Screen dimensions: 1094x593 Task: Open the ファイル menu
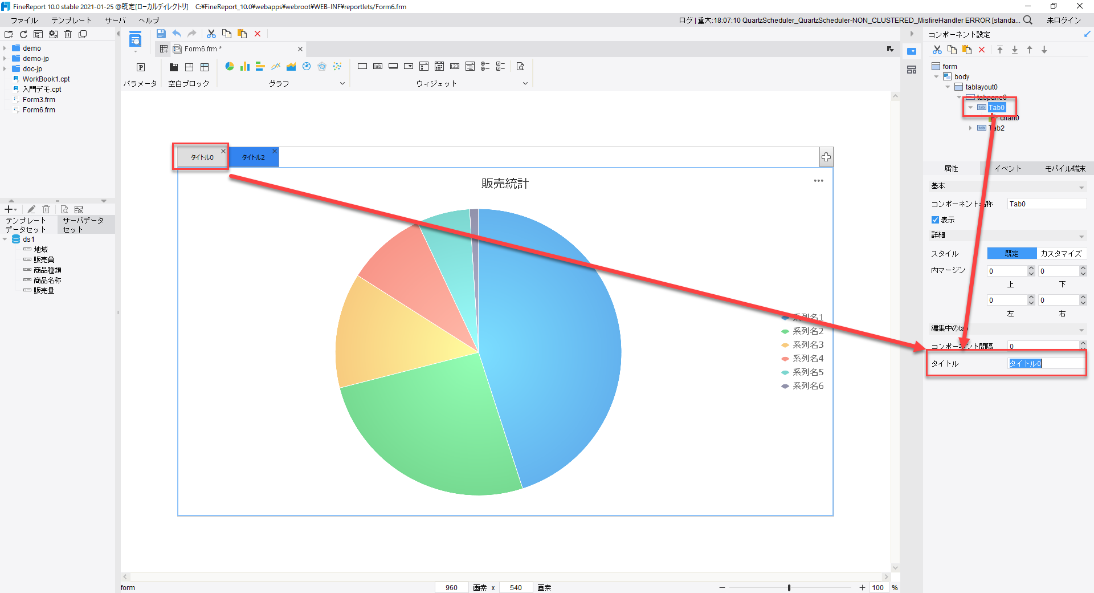tap(24, 20)
